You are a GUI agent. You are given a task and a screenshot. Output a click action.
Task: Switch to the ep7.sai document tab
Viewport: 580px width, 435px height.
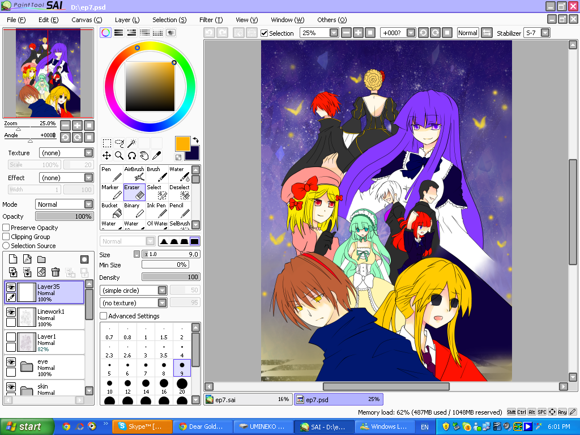(x=248, y=399)
